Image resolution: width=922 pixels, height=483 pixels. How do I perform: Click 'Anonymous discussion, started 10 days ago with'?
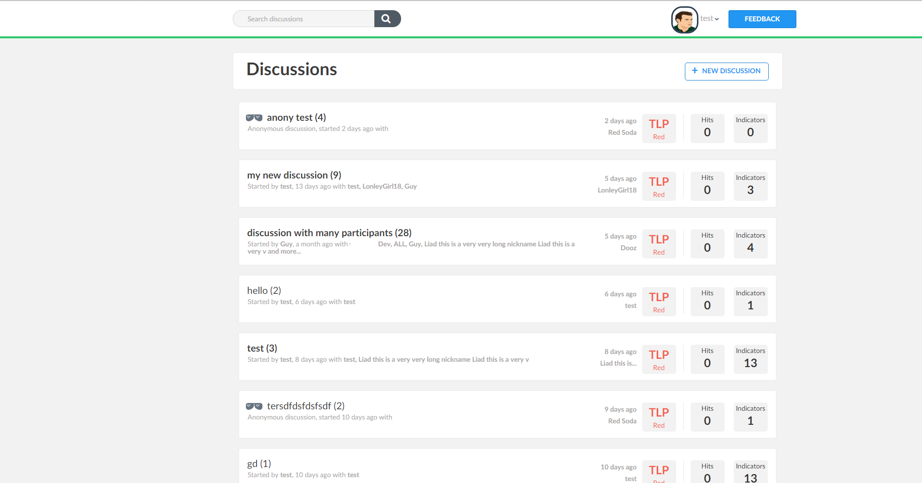click(320, 417)
